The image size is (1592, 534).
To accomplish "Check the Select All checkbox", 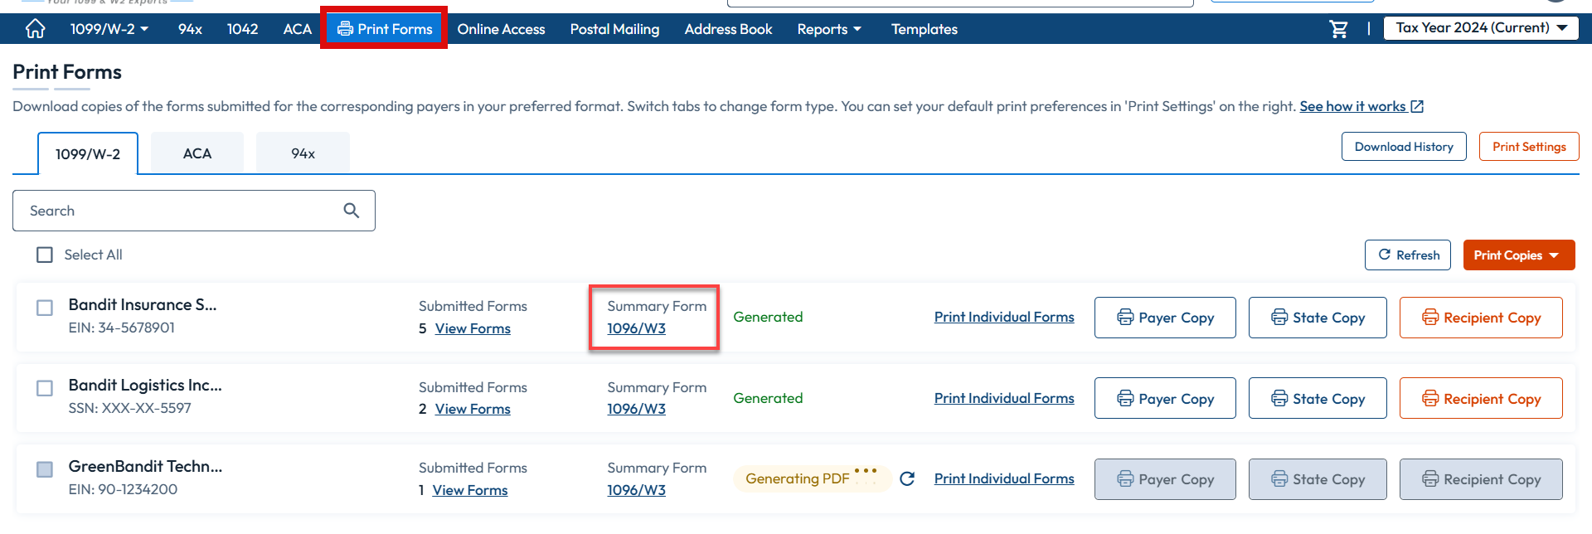I will 45,255.
